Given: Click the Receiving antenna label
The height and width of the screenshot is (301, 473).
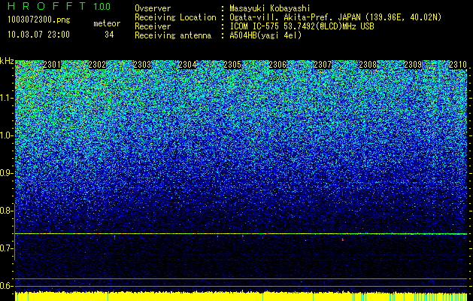Looking at the screenshot, I should (173, 35).
